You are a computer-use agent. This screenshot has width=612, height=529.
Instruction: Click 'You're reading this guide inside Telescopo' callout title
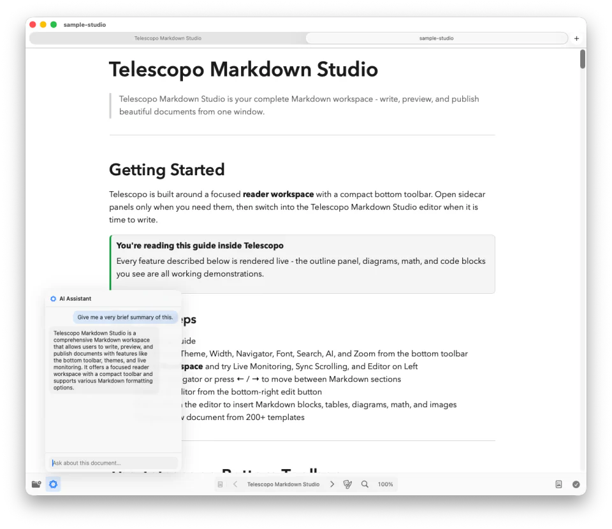pyautogui.click(x=200, y=245)
